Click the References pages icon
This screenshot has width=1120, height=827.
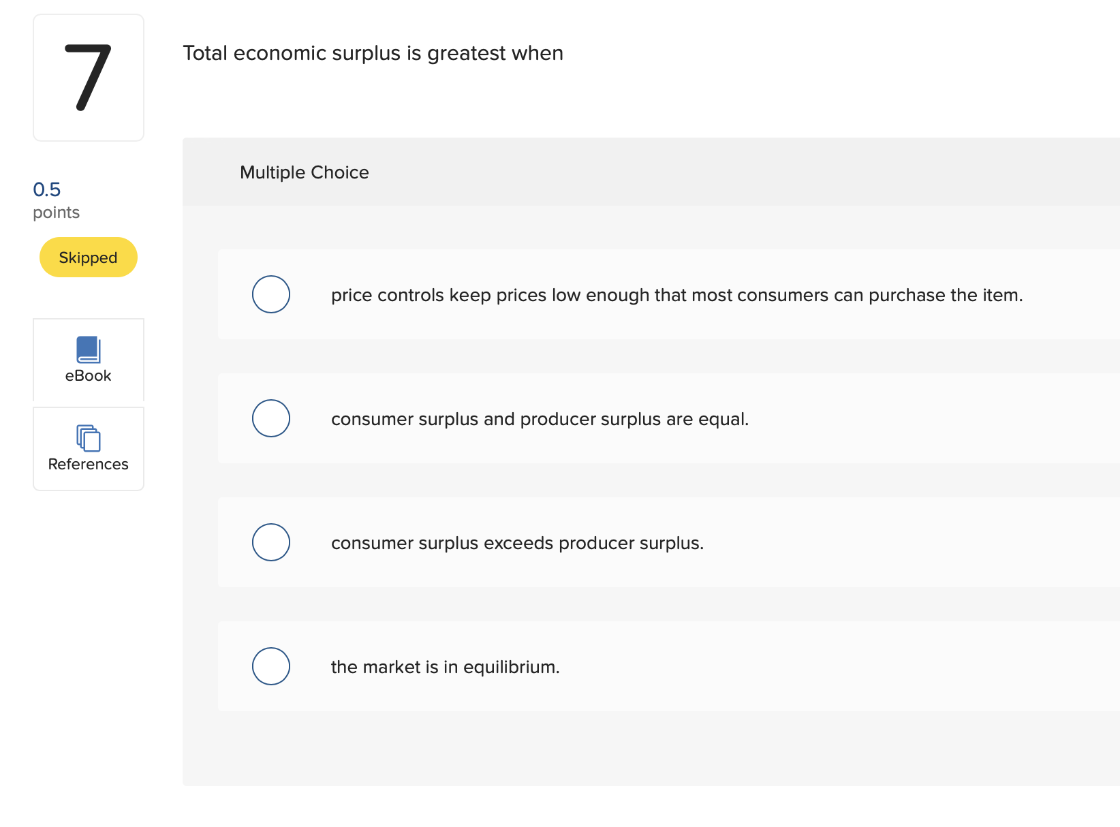[x=88, y=439]
